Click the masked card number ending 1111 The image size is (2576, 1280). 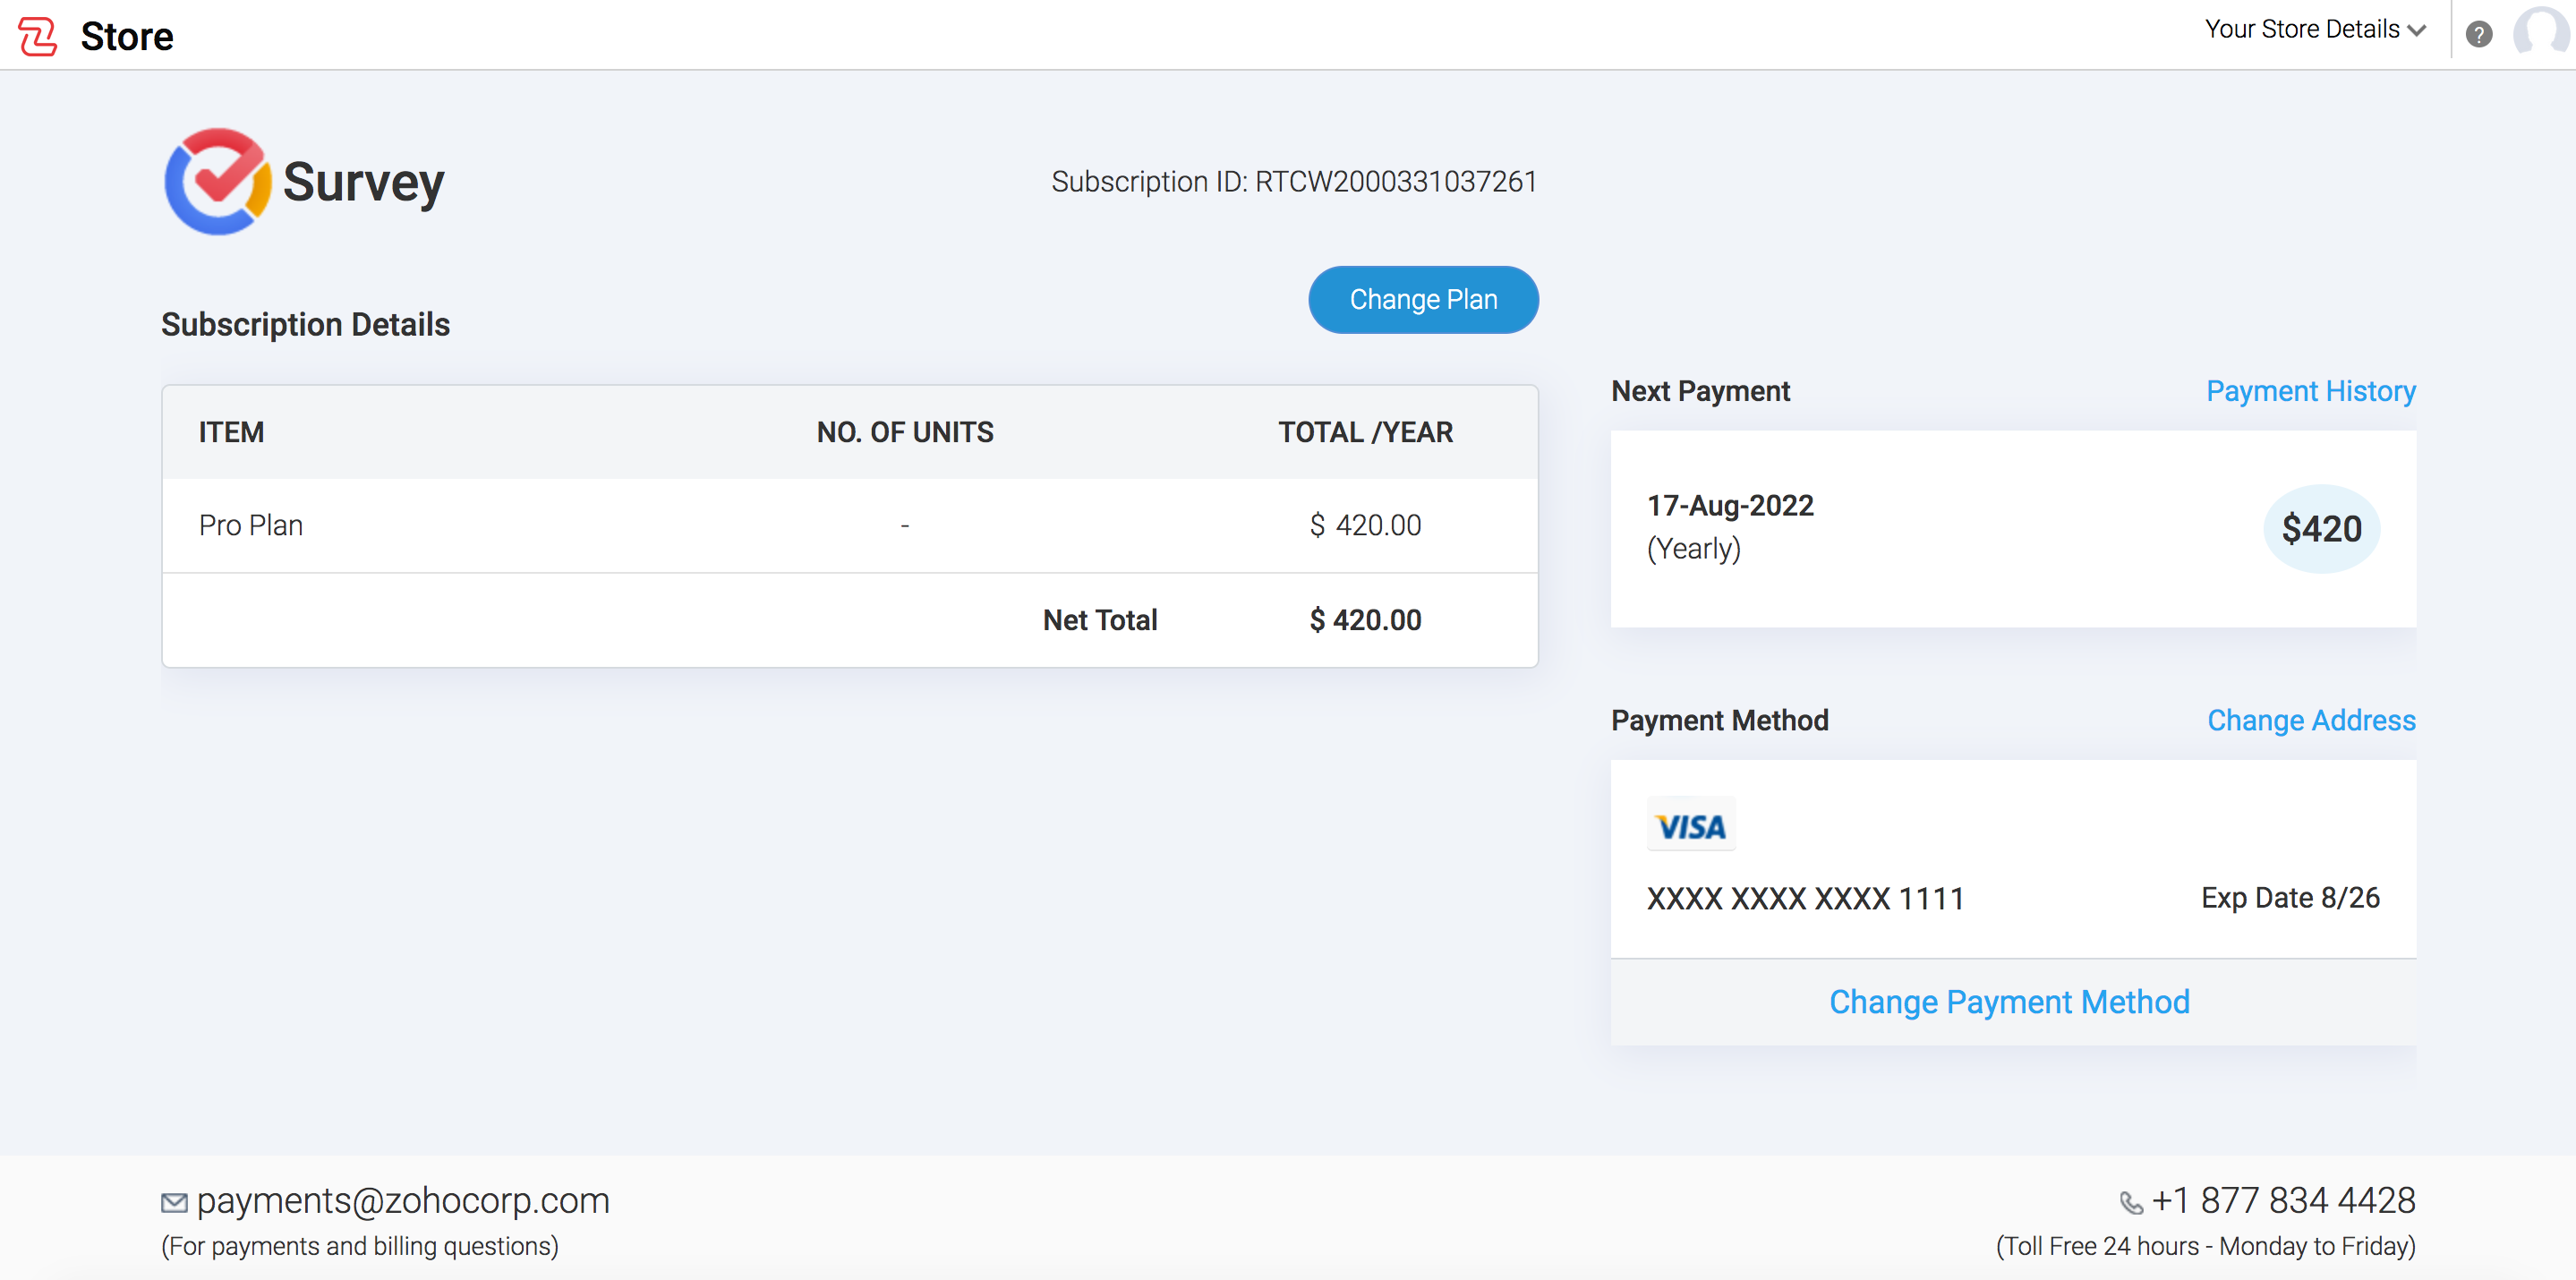click(x=1805, y=898)
